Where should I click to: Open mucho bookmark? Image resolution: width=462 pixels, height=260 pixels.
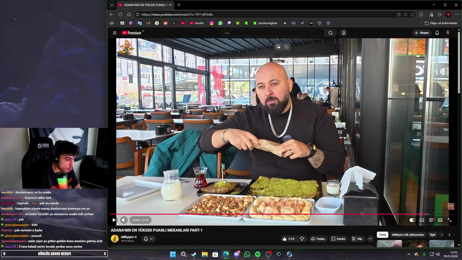(197, 23)
